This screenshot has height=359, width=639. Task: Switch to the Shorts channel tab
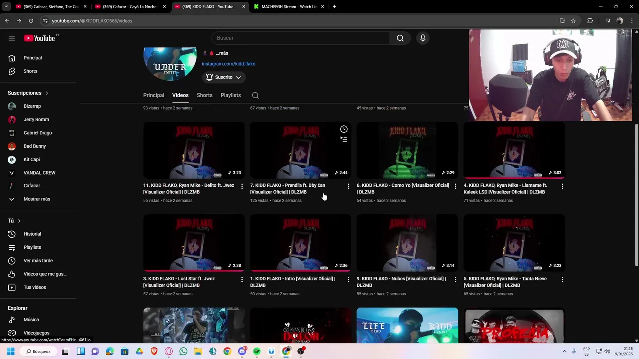(x=204, y=95)
